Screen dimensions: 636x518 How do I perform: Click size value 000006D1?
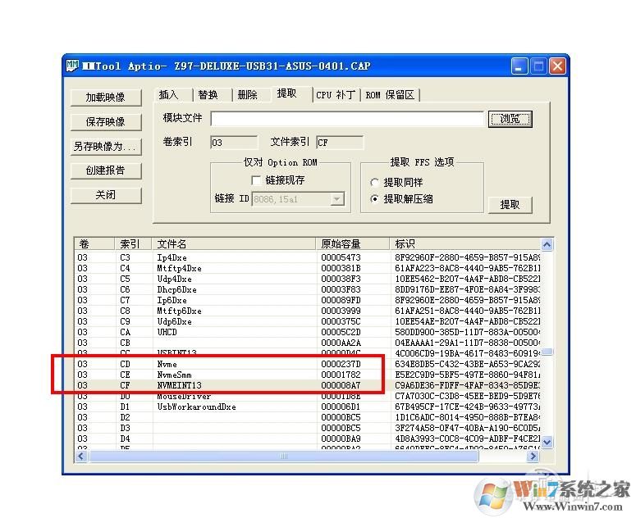click(341, 407)
